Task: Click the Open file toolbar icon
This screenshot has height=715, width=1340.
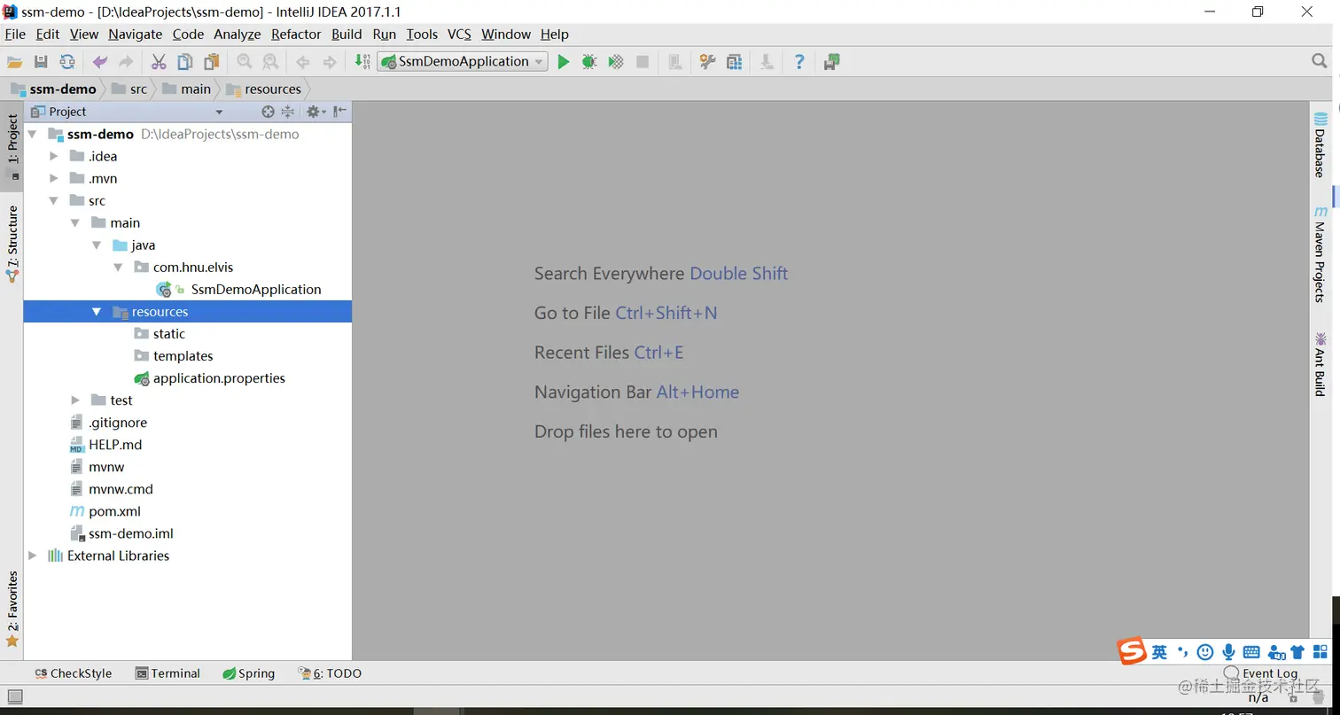Action: click(x=14, y=62)
